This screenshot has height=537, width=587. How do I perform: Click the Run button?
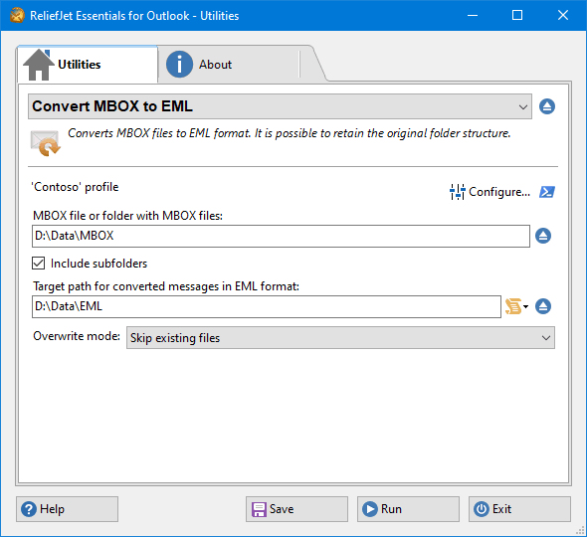coord(408,509)
